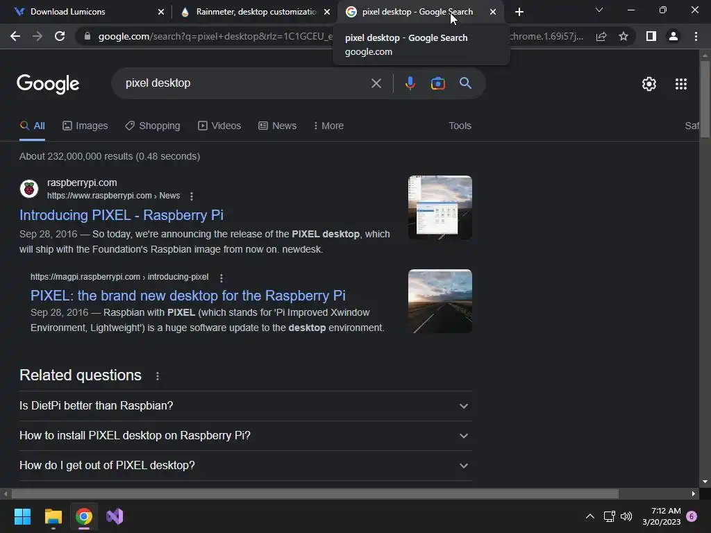
Task: Share this page using share icon
Action: (601, 36)
